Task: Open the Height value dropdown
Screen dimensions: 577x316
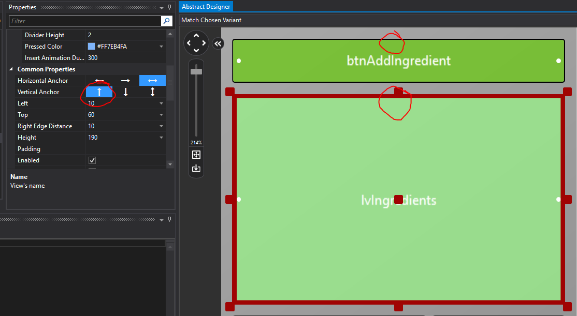Action: 161,138
